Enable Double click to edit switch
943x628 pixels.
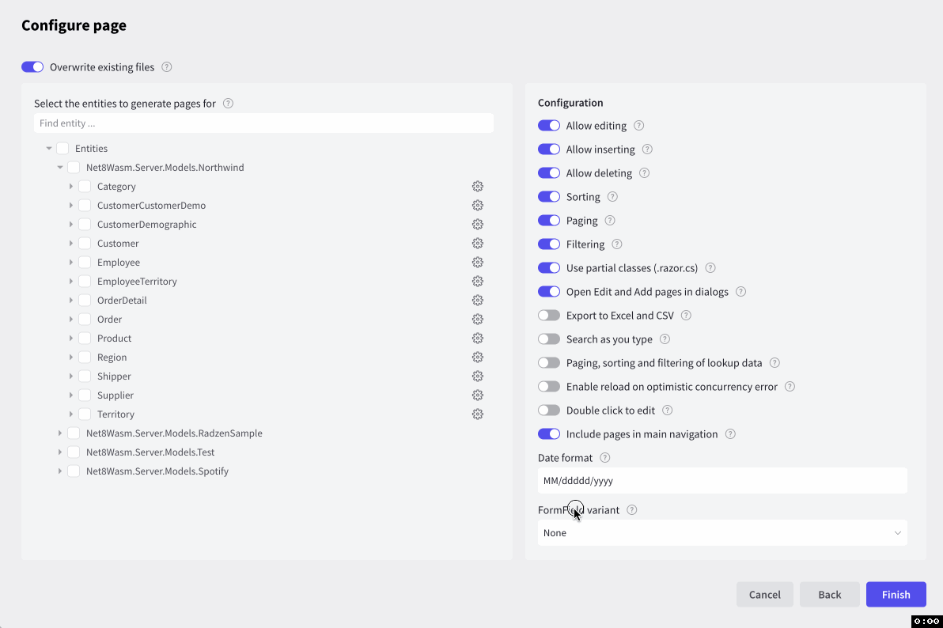point(548,410)
